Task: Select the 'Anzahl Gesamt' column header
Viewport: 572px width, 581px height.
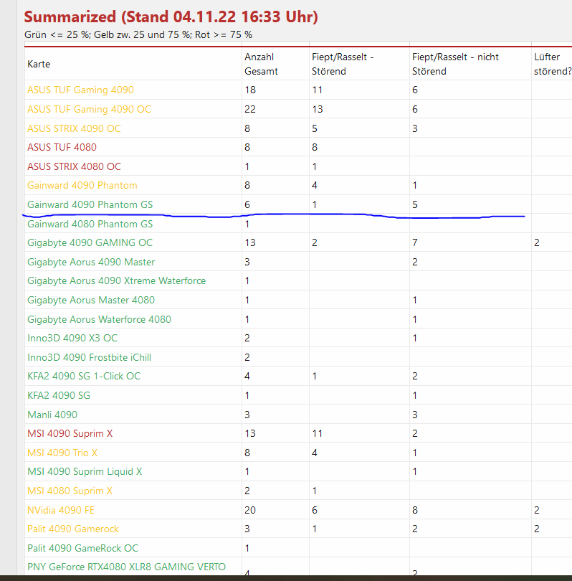Action: (x=261, y=64)
